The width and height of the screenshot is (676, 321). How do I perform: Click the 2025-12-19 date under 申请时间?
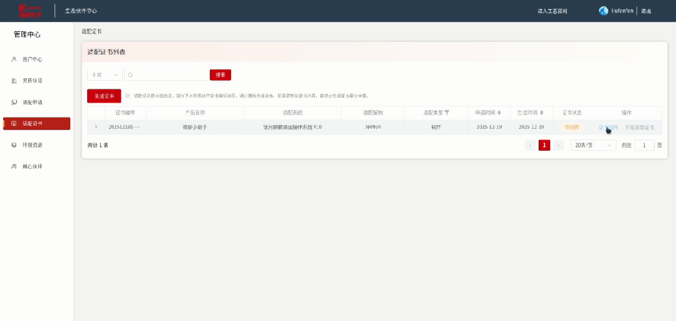pyautogui.click(x=489, y=127)
